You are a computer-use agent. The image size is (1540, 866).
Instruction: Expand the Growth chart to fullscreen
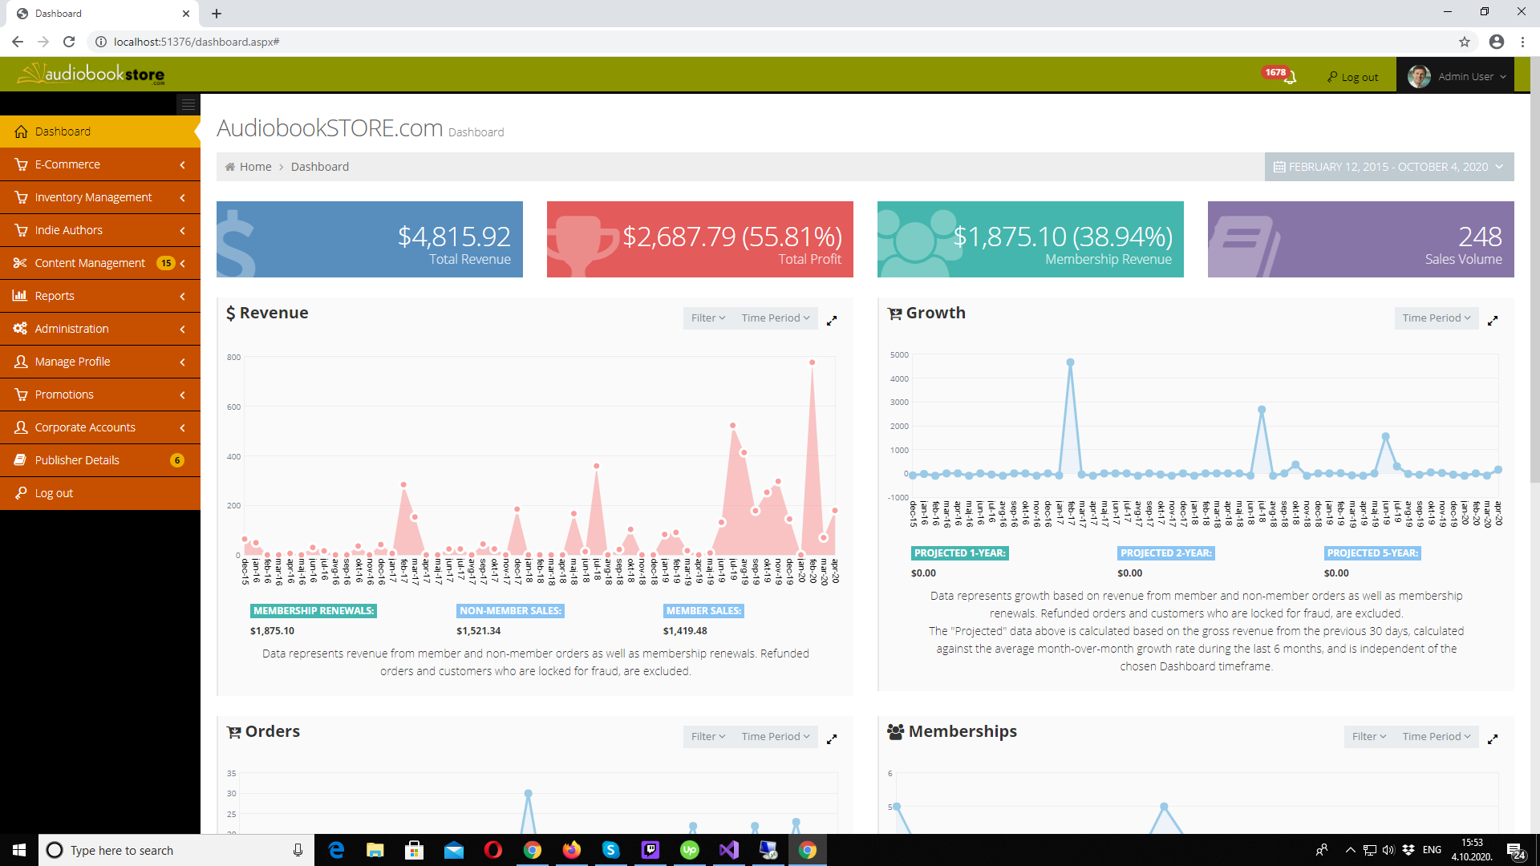1493,320
